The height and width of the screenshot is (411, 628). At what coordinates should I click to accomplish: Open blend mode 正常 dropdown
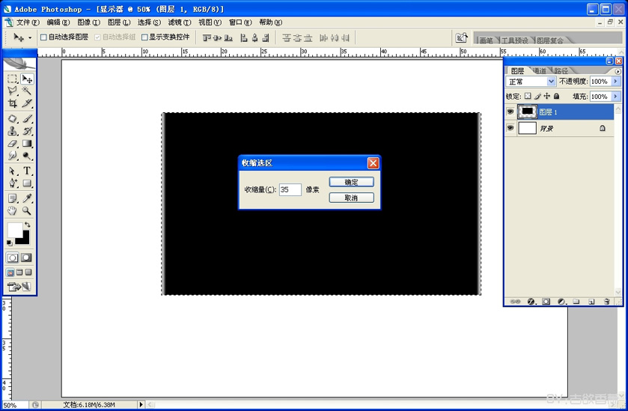point(551,82)
